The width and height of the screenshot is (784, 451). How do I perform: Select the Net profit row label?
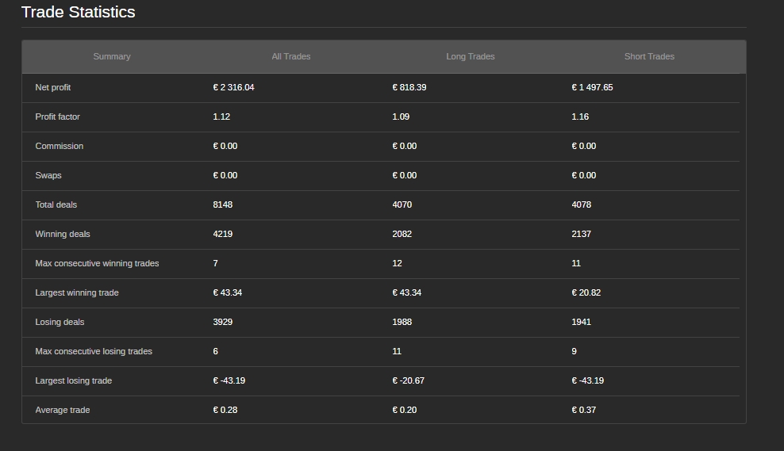pos(53,87)
